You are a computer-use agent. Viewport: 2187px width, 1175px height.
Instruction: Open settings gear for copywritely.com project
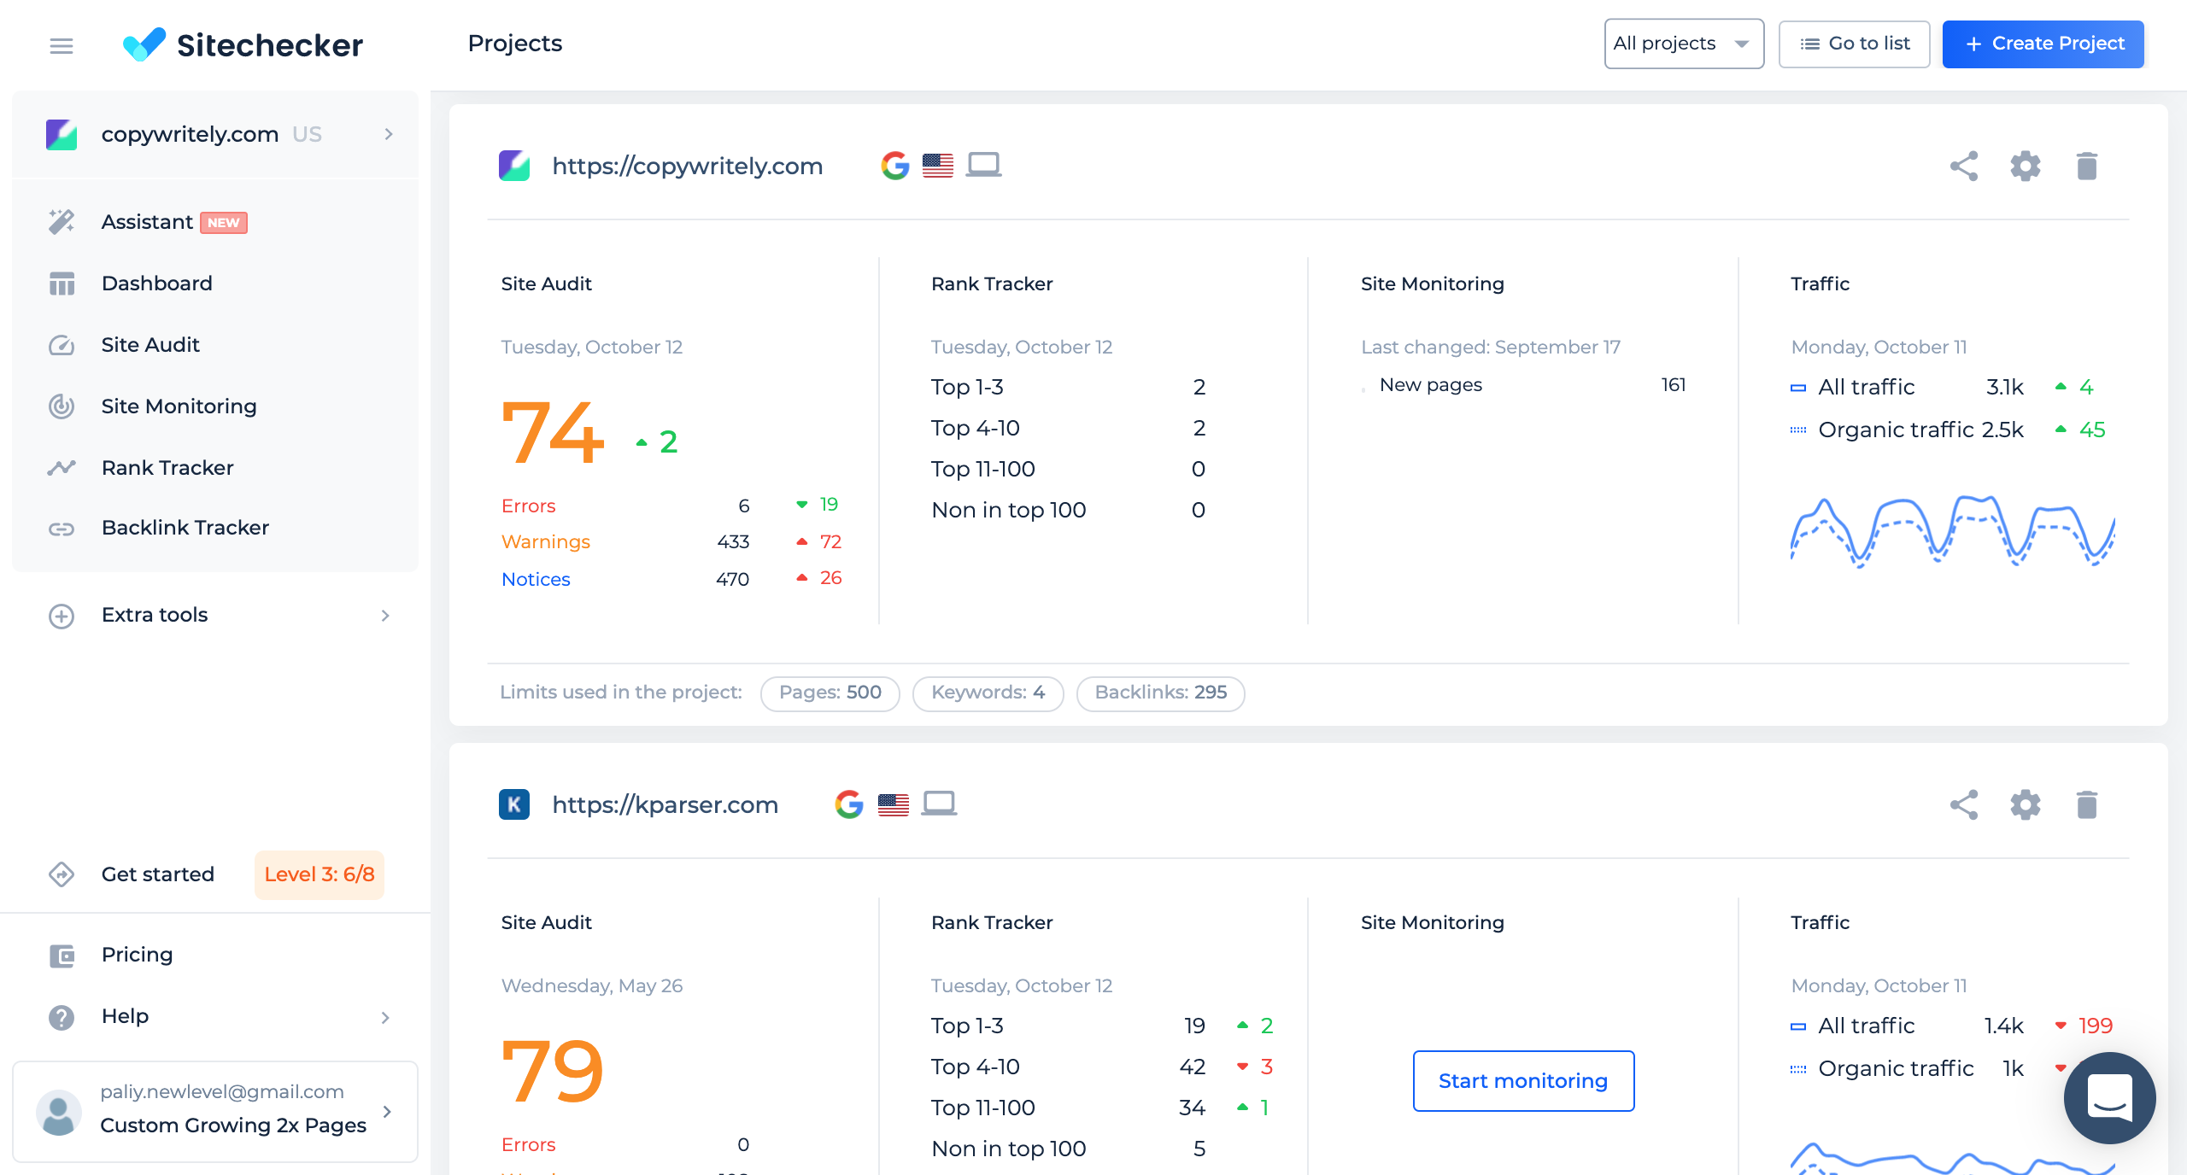[x=2026, y=166]
